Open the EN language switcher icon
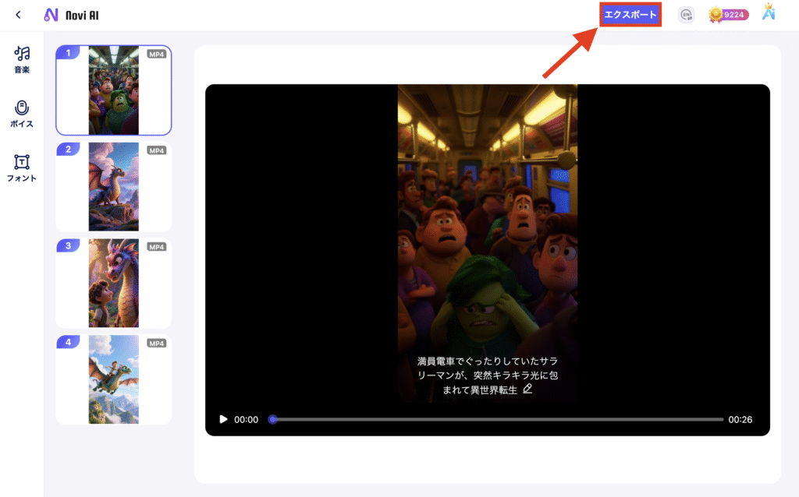799x497 pixels. [686, 15]
